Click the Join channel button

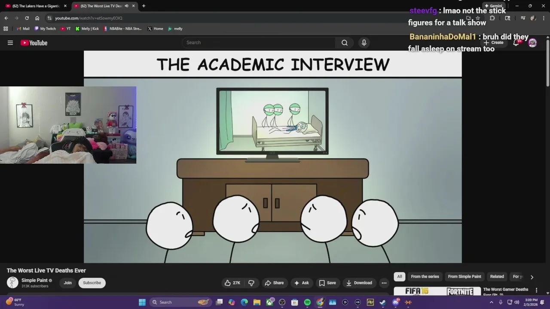tap(67, 283)
